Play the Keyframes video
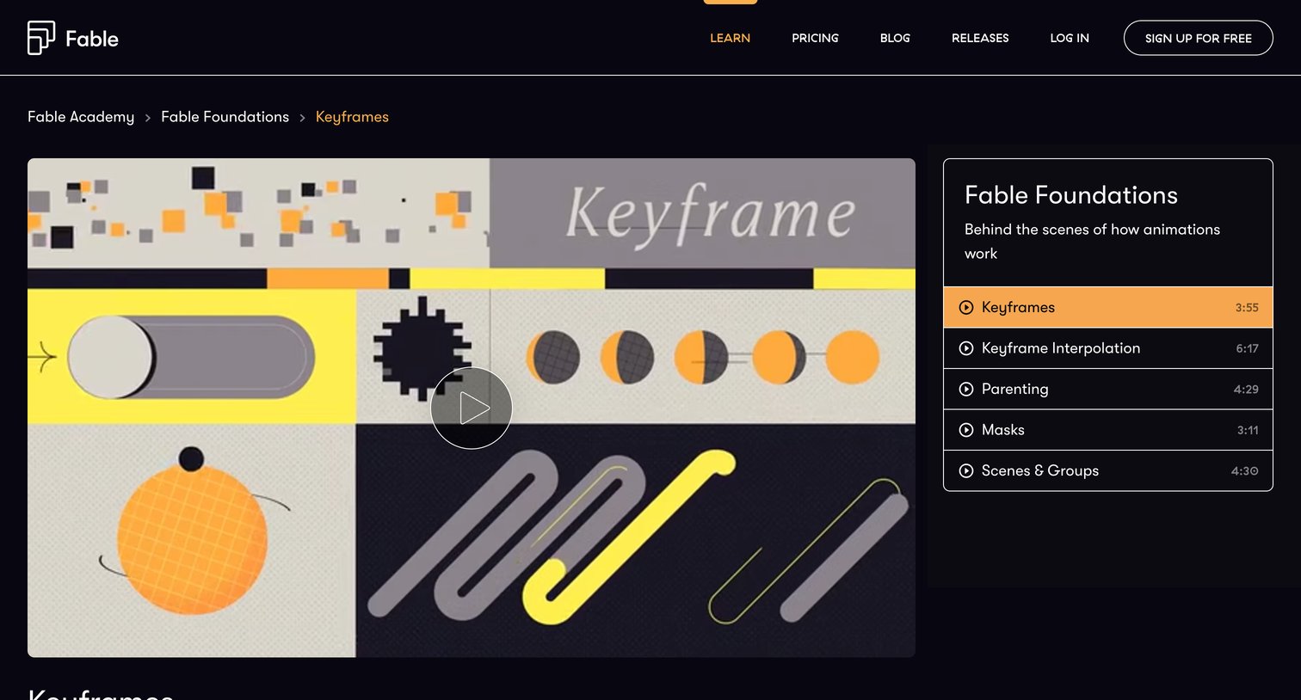This screenshot has height=700, width=1301. tap(472, 408)
